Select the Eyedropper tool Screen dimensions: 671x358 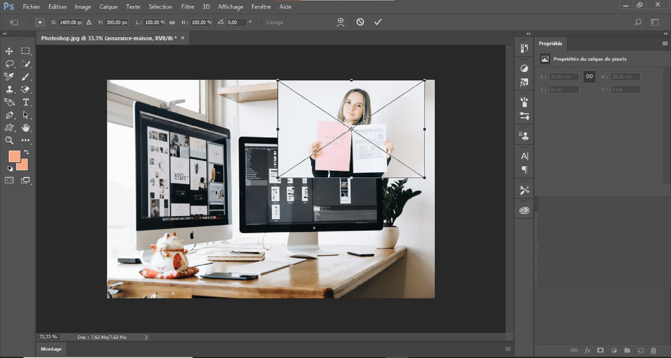pos(9,76)
